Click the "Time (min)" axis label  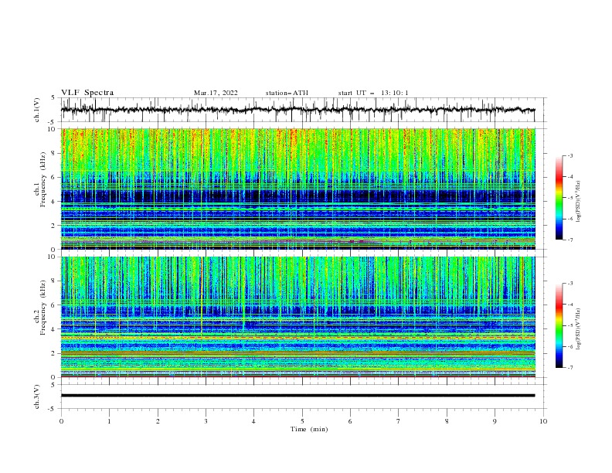(309, 429)
